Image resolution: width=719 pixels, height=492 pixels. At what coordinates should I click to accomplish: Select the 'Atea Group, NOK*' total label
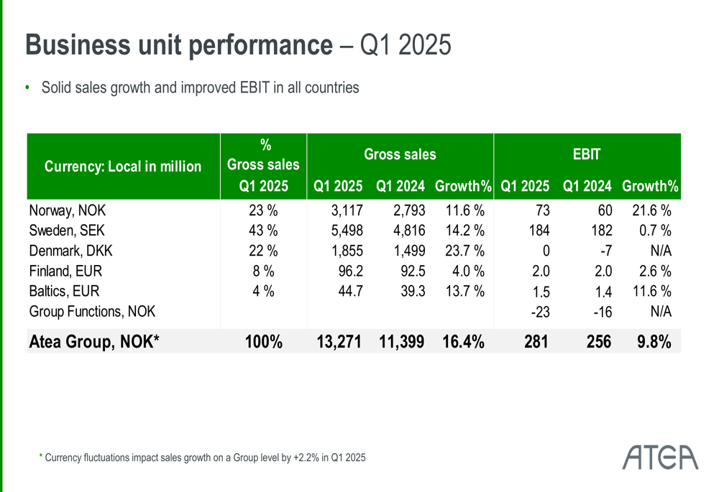tap(94, 342)
